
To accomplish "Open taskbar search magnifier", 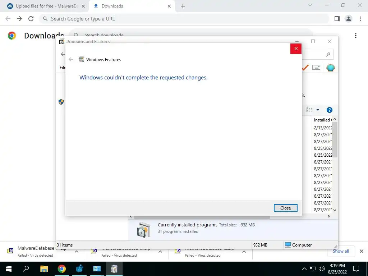I will click(26, 269).
